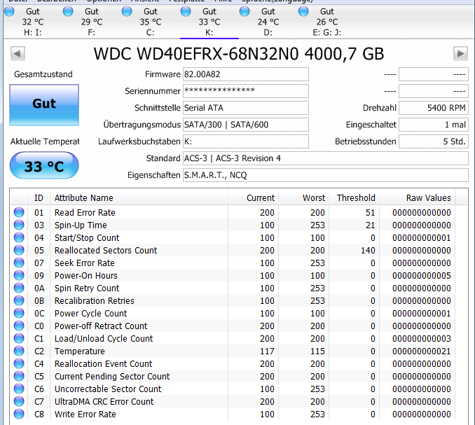Click status icon of Uncorrectable Sector Count row

19,389
